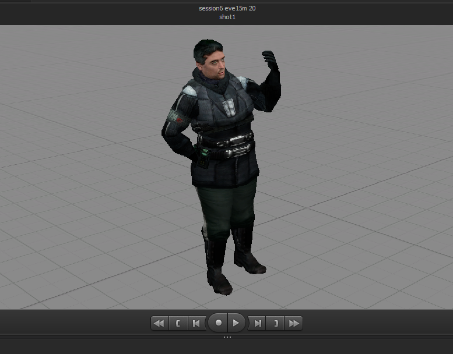Step forward to the next frame
Image resolution: width=453 pixels, height=354 pixels.
(258, 323)
